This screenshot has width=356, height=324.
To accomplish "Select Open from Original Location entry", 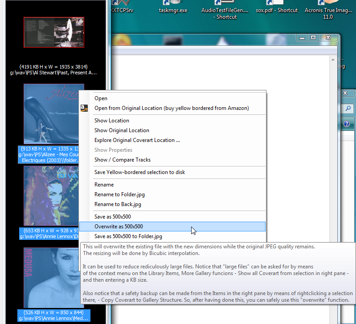I will click(172, 108).
